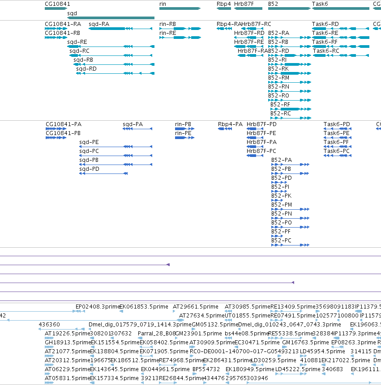The height and width of the screenshot is (385, 381).
Task: Click the B52-RB transcript label
Action: pos(278,42)
